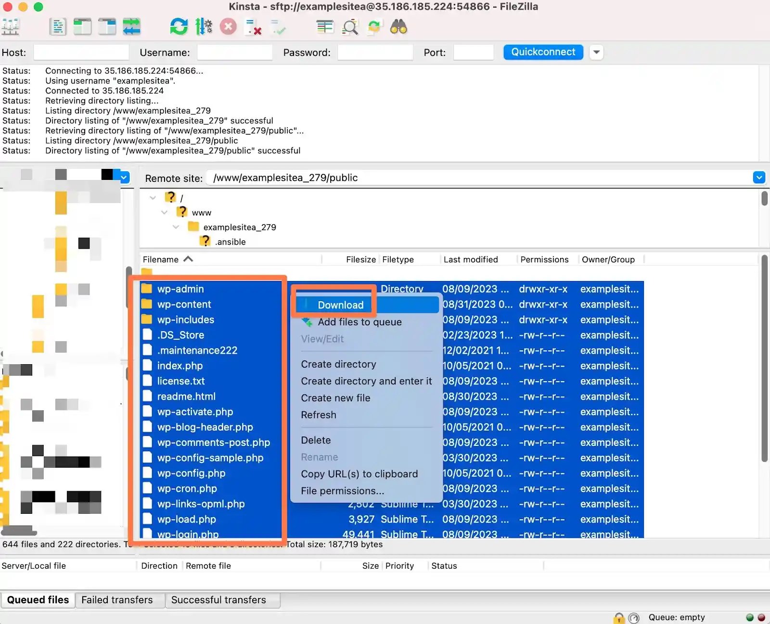Image resolution: width=770 pixels, height=624 pixels.
Task: Sort by Last modified column header
Action: pyautogui.click(x=478, y=259)
